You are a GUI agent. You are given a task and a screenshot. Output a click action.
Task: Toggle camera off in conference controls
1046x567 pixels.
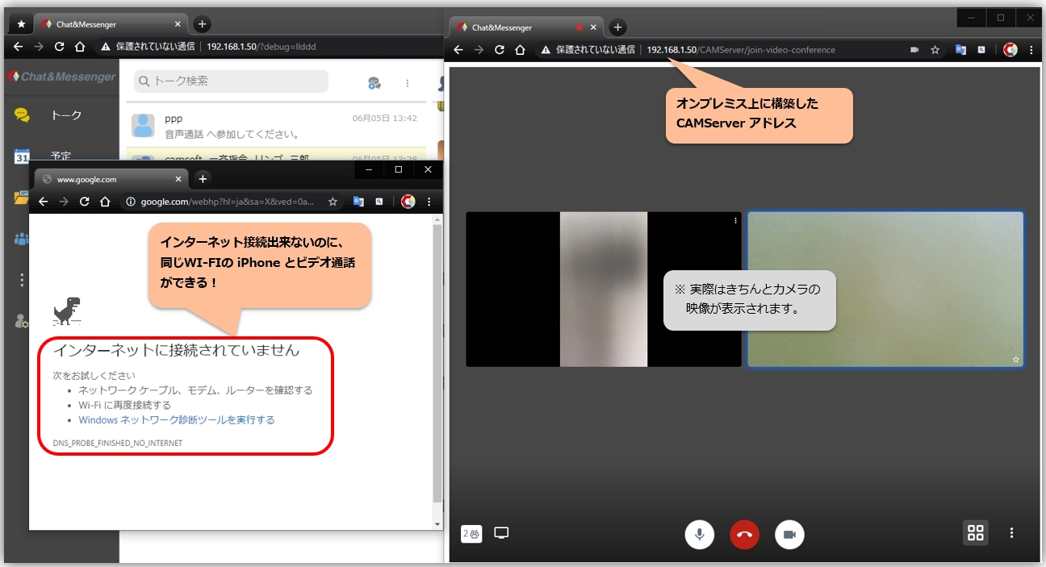tap(789, 534)
